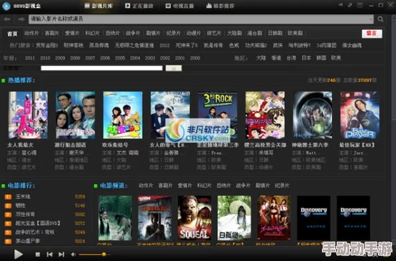Screen dimensions: 396x261
Task: Click the title bar icon left of minimize
Action: [360, 5]
